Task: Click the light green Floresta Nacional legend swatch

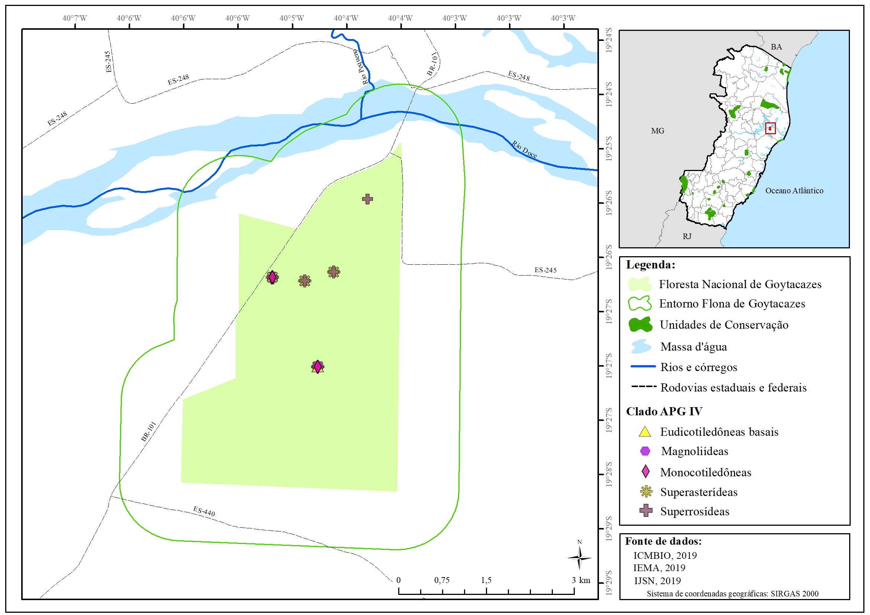Action: tap(639, 284)
